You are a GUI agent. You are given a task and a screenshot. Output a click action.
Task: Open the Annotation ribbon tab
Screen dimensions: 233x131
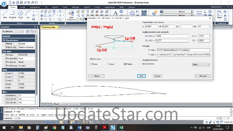(x=35, y=7)
